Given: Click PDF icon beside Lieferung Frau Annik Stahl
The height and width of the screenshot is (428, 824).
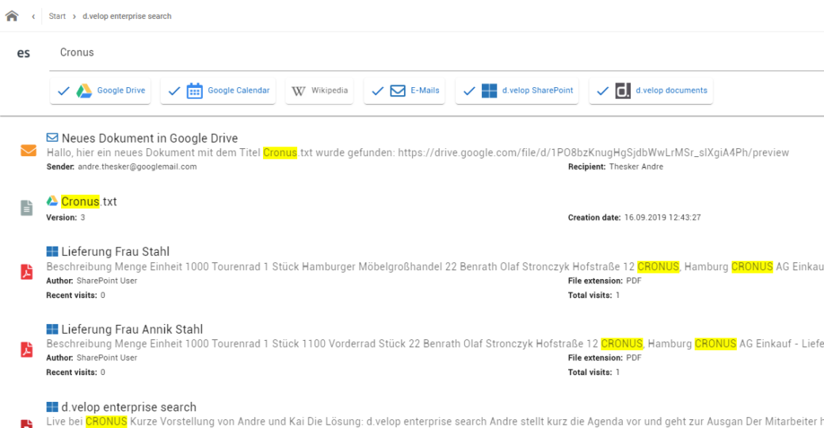Looking at the screenshot, I should (27, 350).
